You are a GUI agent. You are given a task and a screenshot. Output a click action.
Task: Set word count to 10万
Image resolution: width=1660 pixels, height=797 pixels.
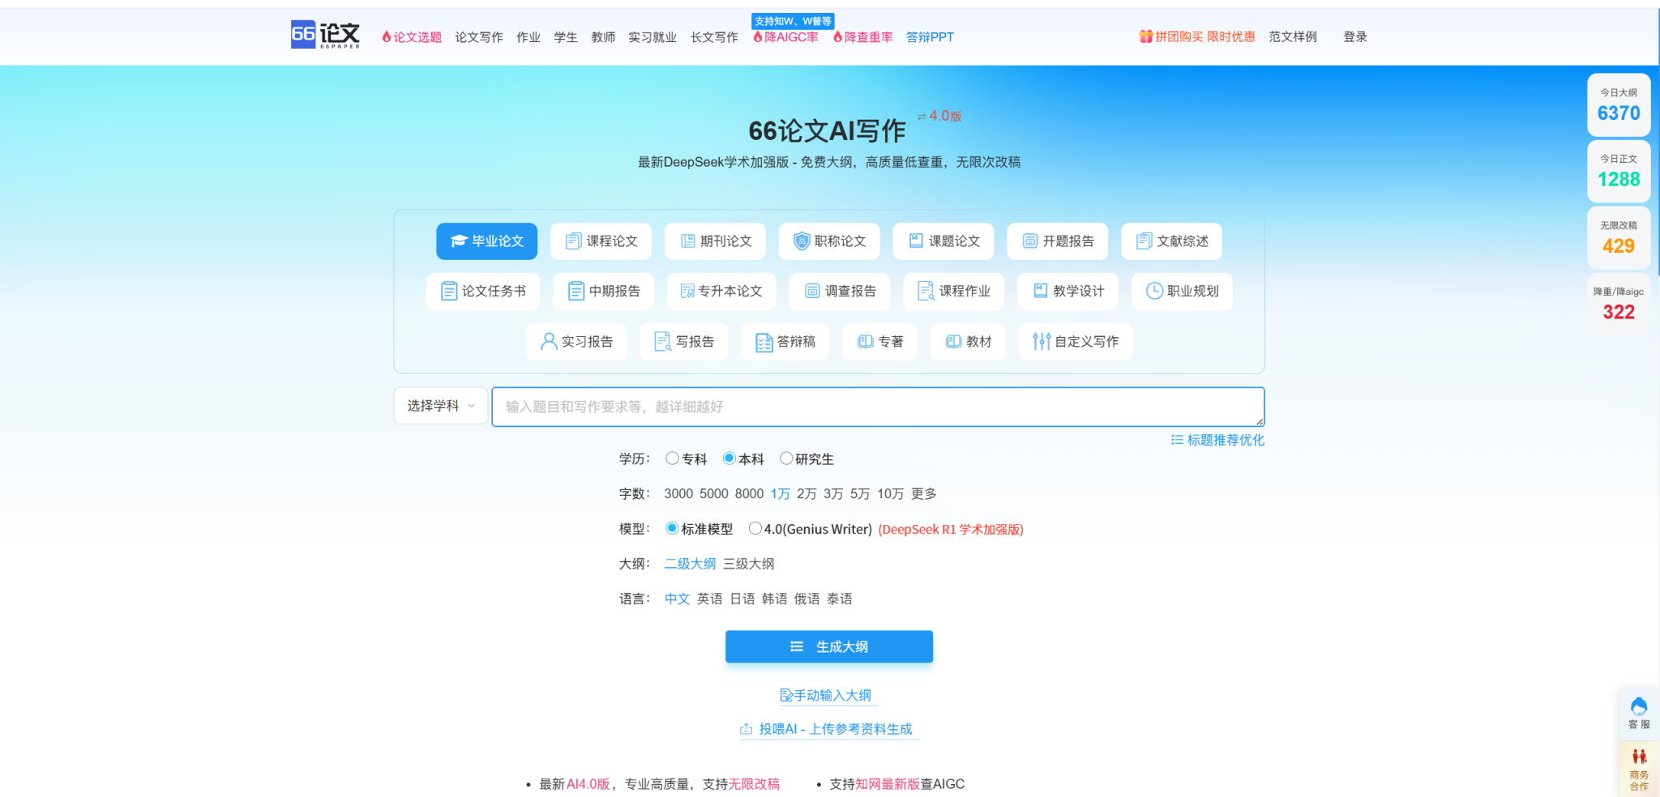pos(891,494)
